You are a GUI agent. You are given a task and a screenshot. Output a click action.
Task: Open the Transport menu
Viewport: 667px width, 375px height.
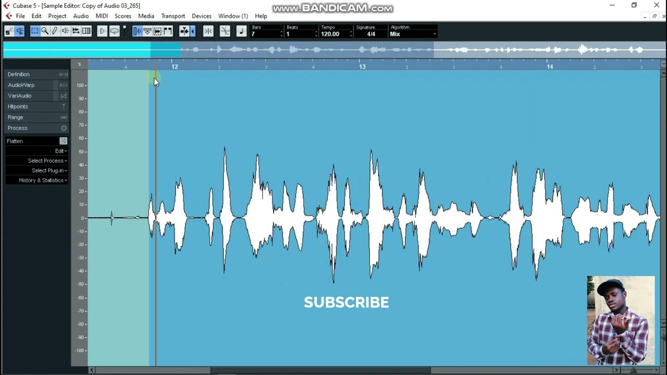(x=173, y=16)
